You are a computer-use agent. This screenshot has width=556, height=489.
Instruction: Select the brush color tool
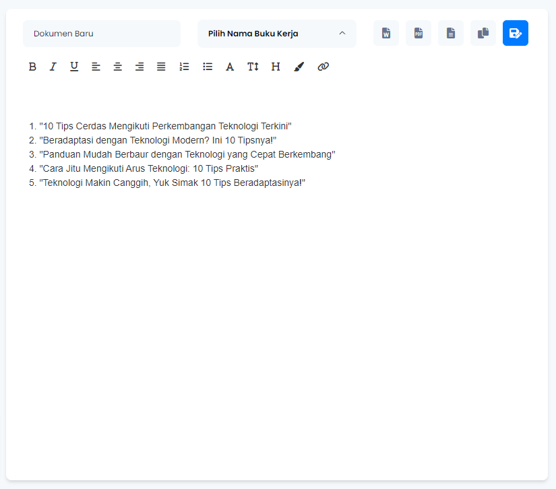click(x=299, y=67)
